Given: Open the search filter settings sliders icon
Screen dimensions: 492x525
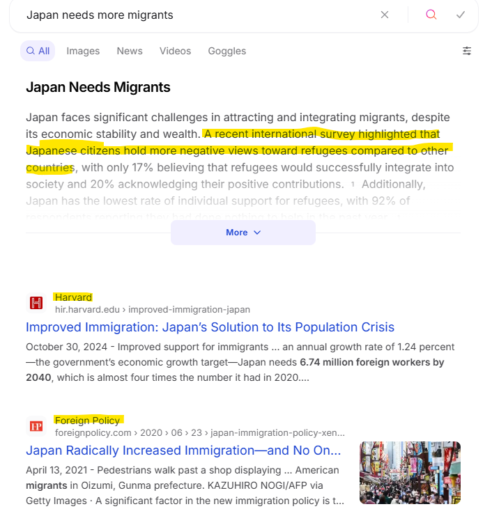Looking at the screenshot, I should 466,51.
